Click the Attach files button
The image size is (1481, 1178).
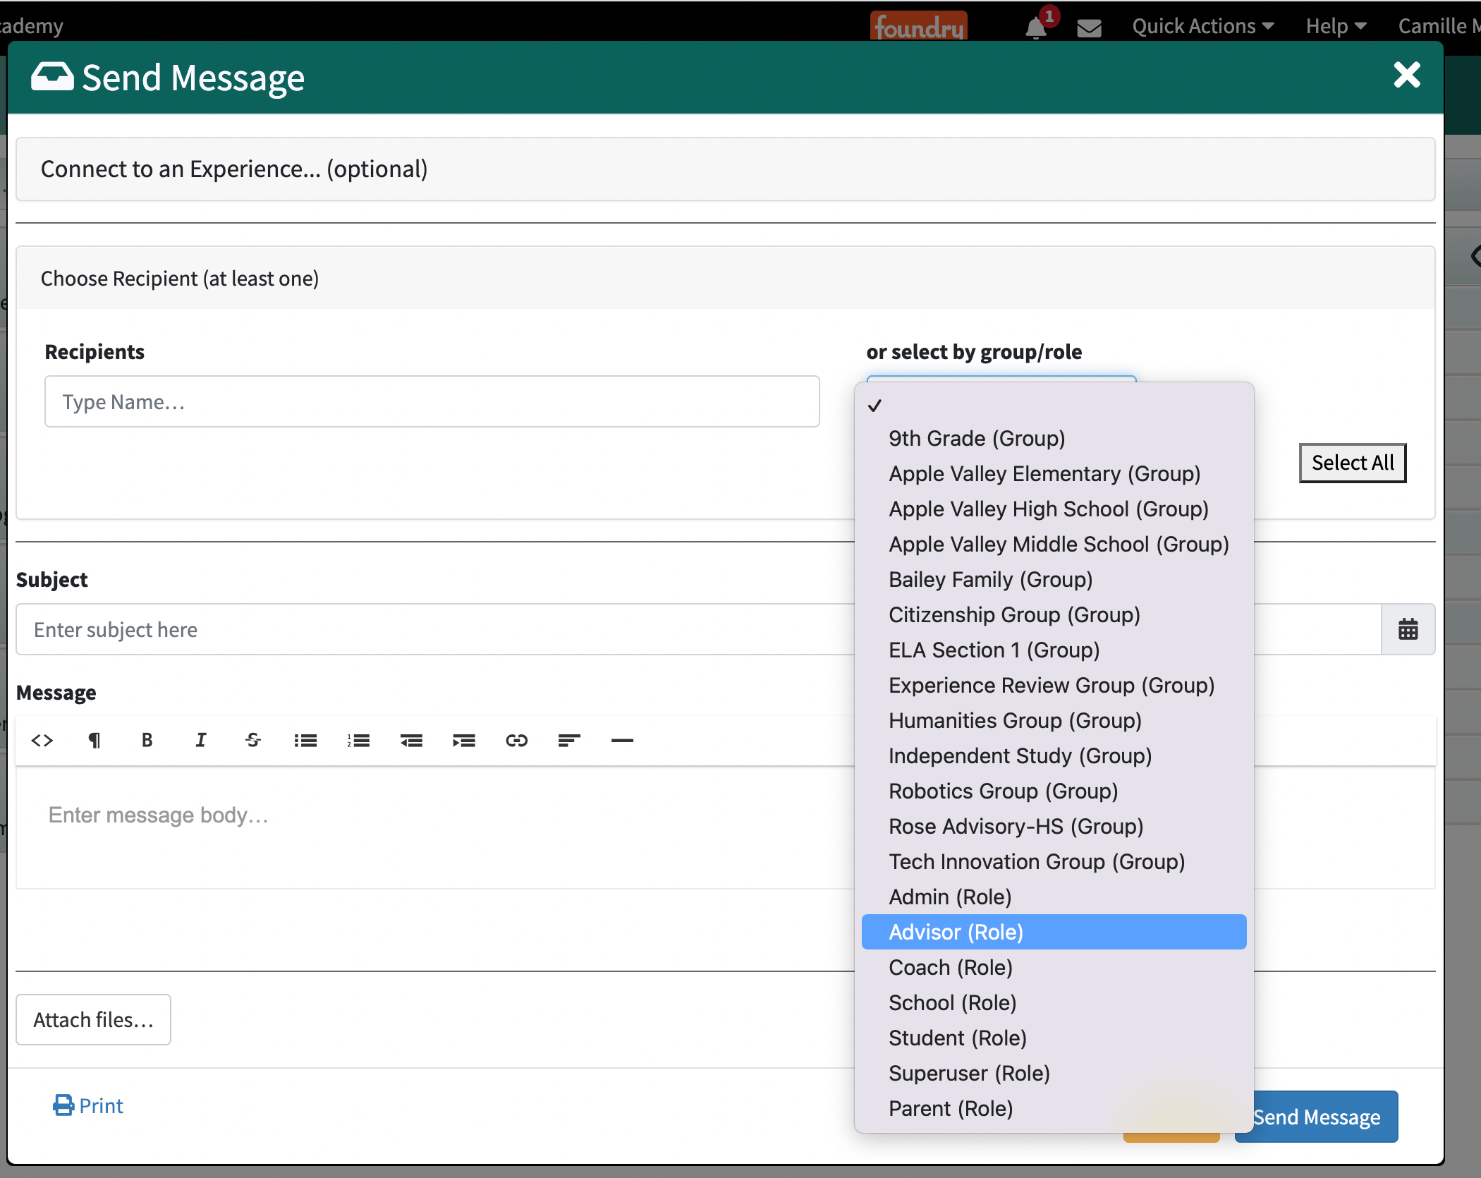(x=93, y=1019)
